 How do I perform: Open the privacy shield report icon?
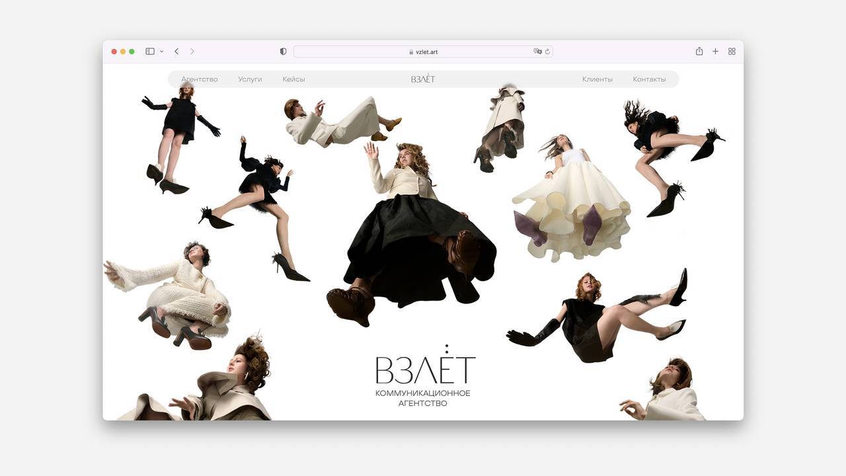284,52
